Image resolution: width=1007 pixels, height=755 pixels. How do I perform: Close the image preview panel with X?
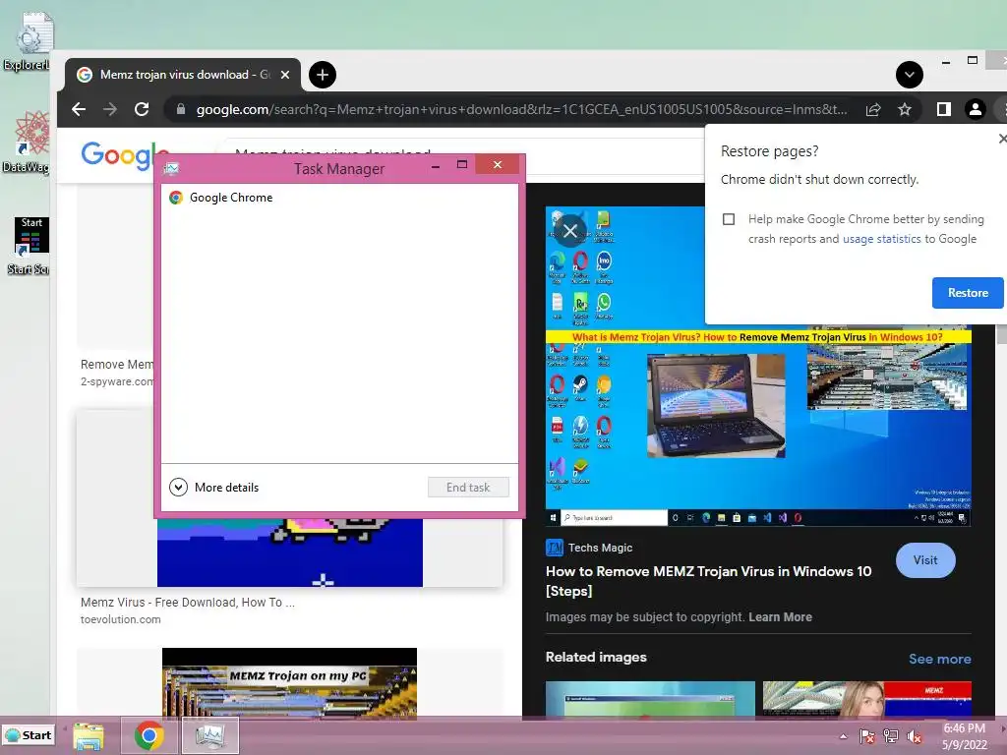(569, 230)
